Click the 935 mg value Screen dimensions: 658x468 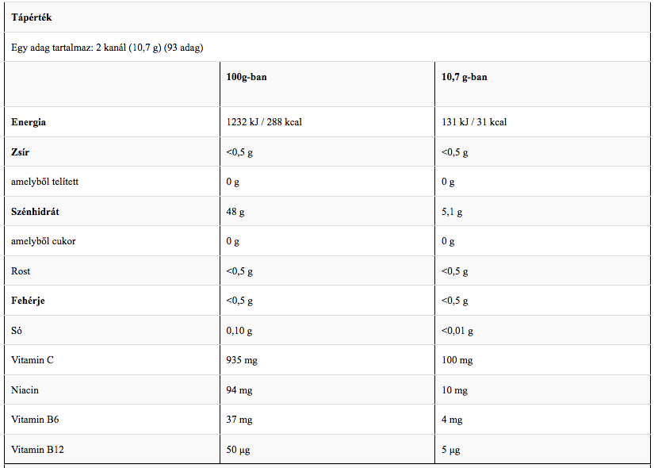tap(242, 360)
